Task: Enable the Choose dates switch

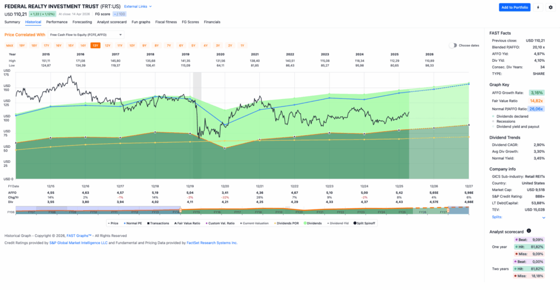Action: coord(453,45)
